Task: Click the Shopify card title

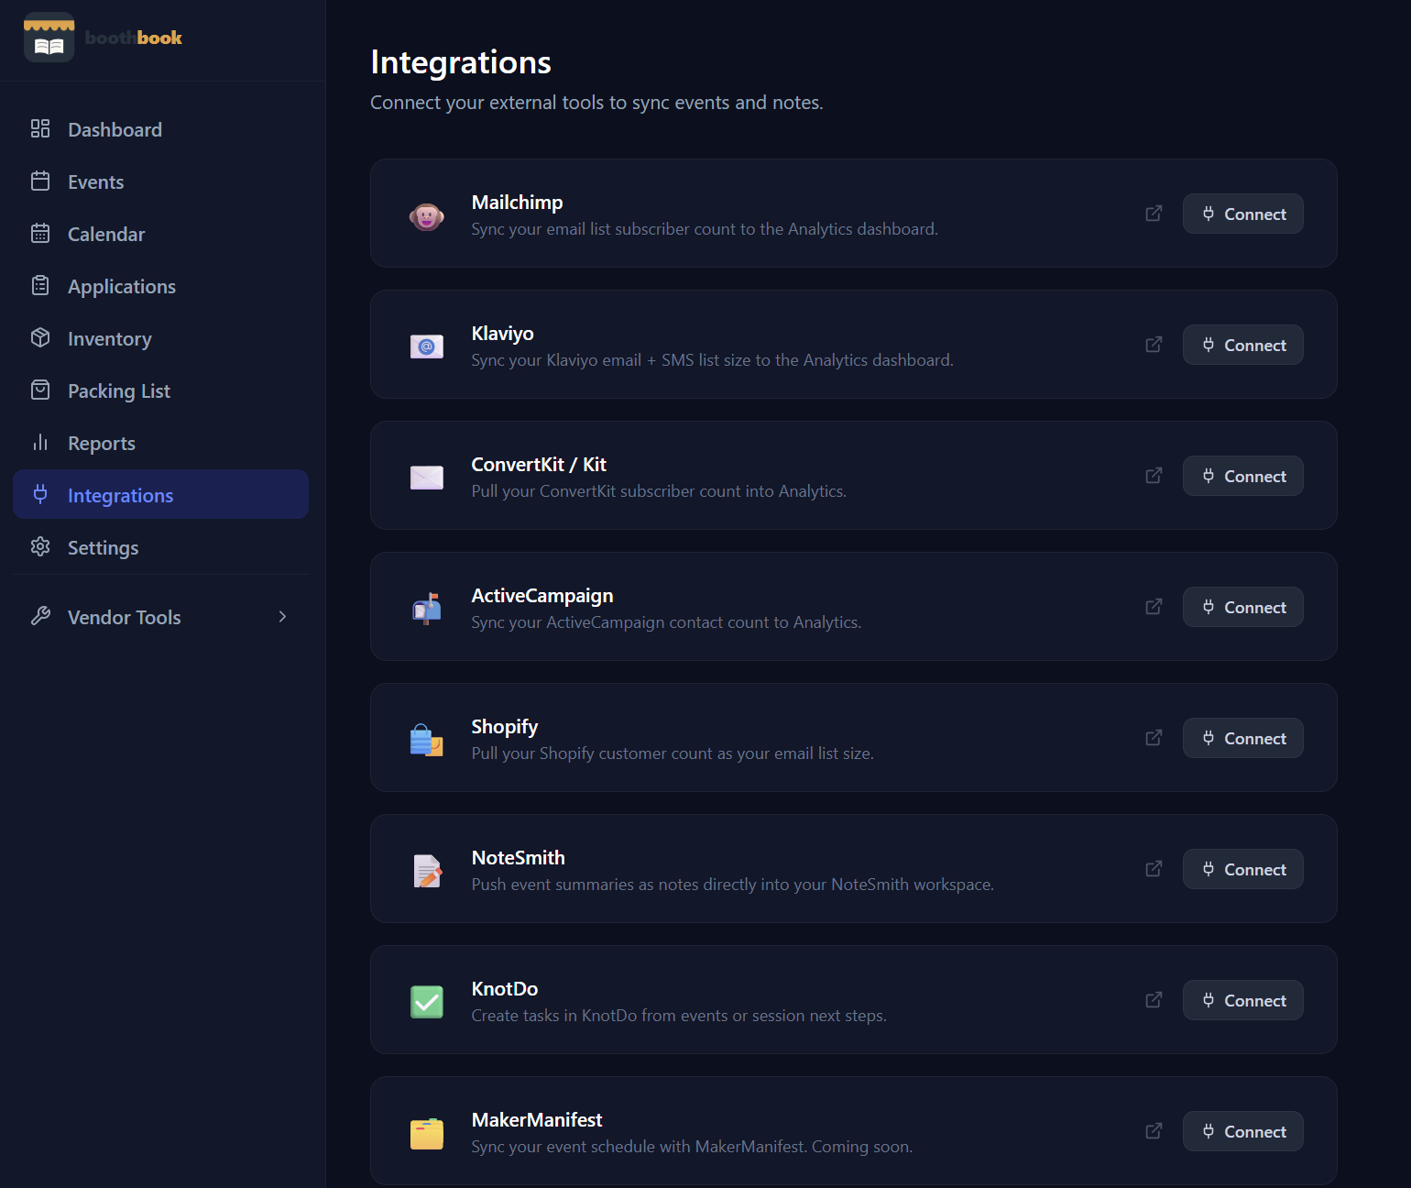Action: coord(504,727)
